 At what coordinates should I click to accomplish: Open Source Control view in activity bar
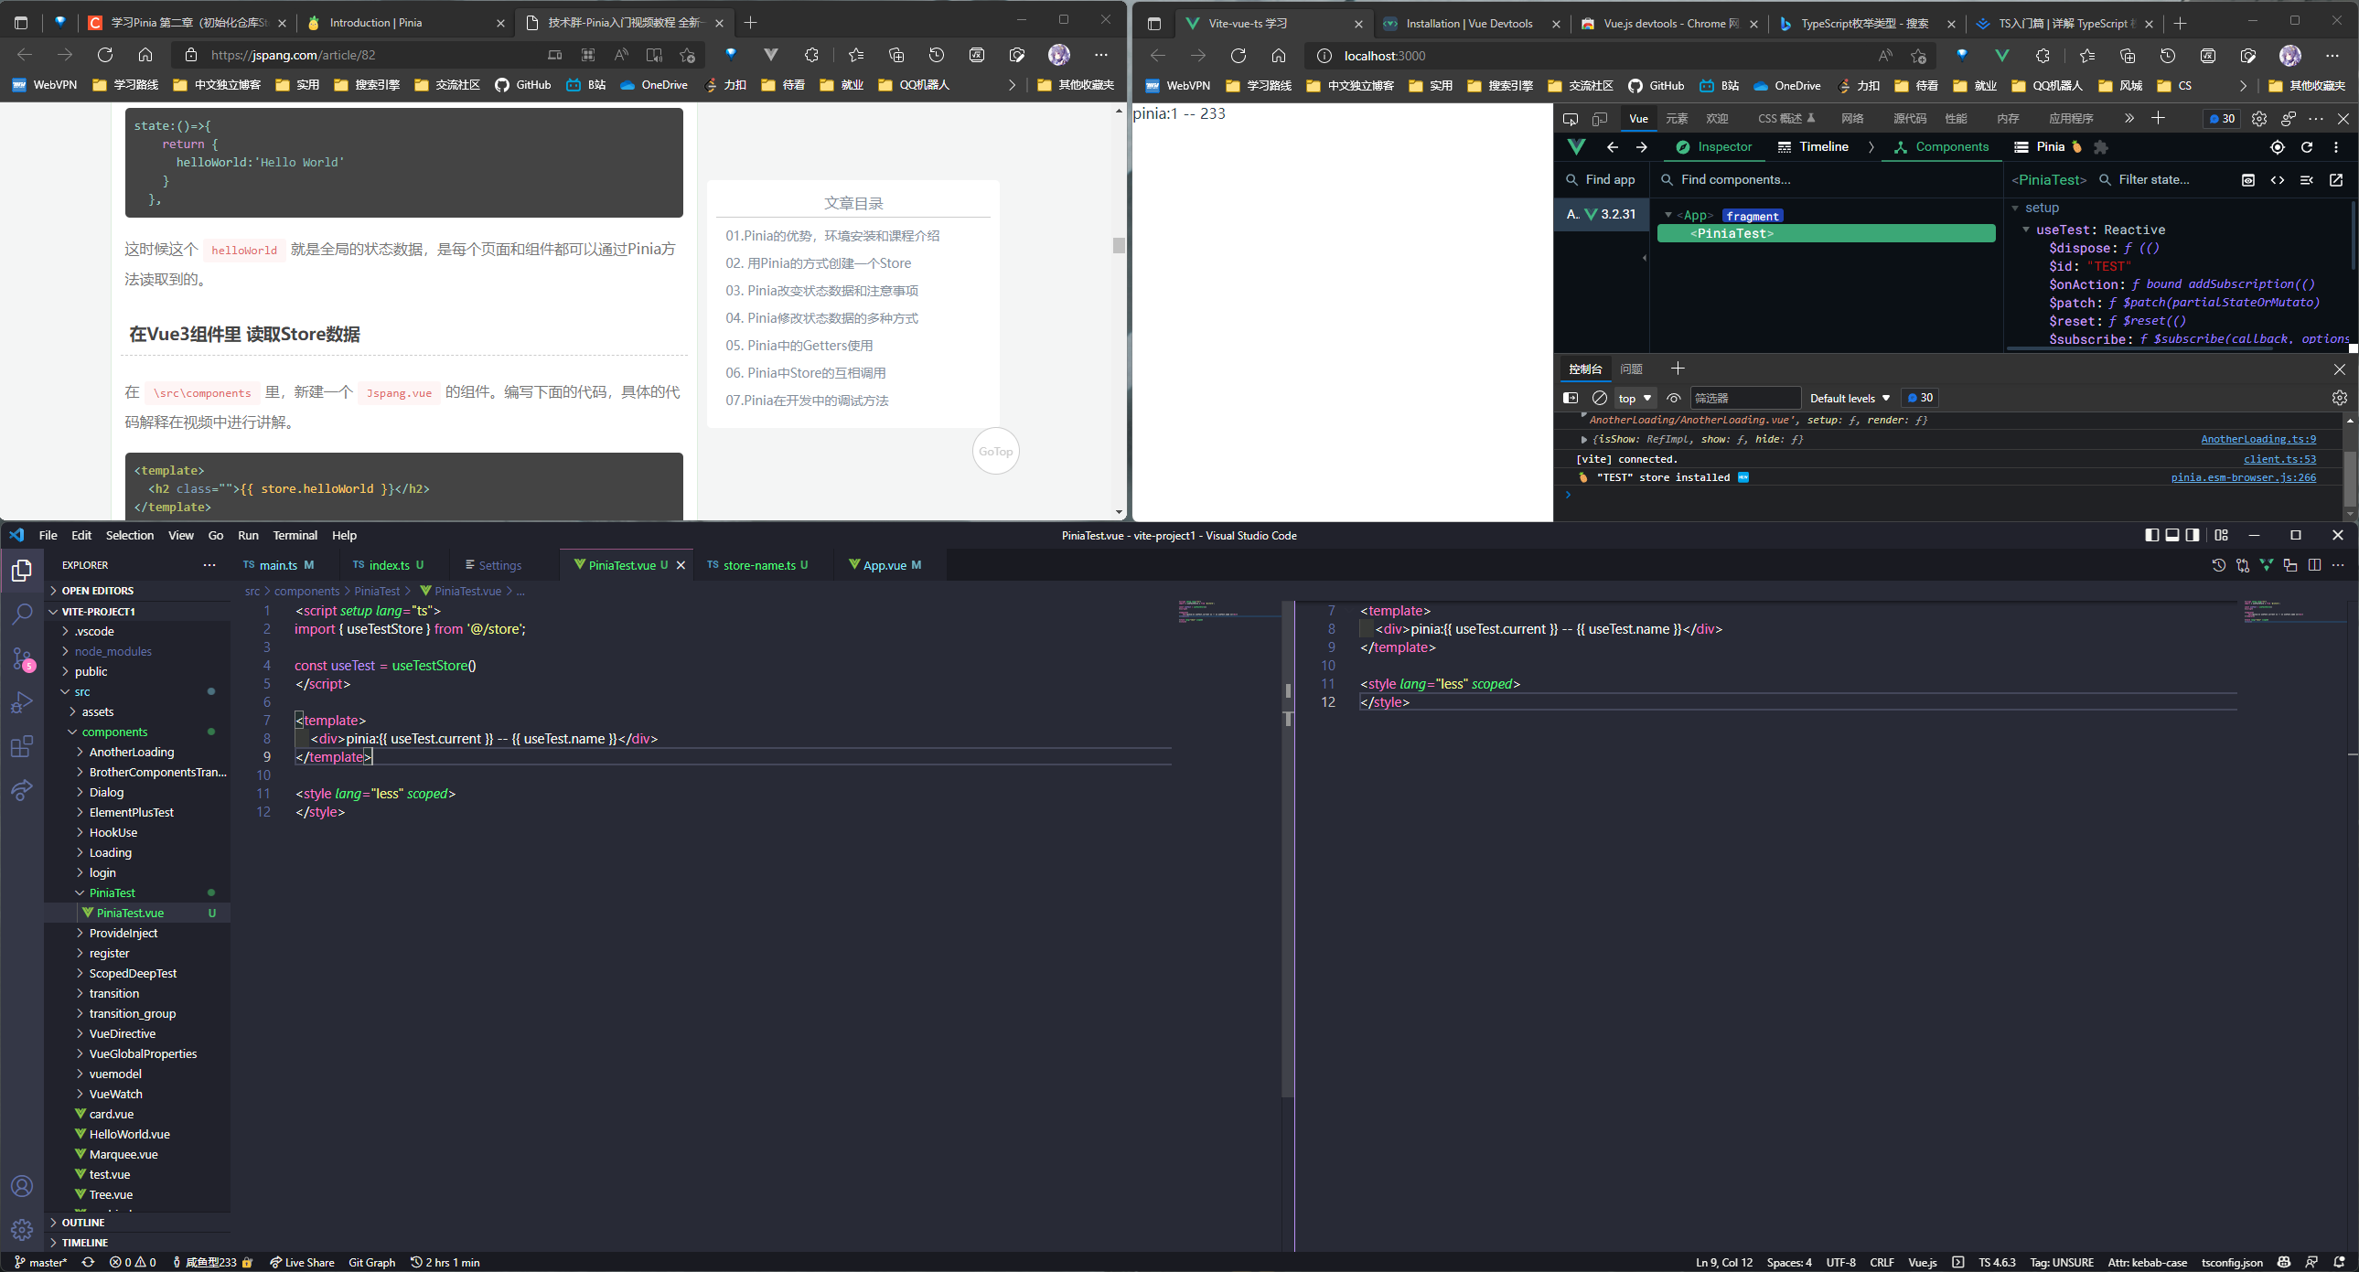click(22, 658)
